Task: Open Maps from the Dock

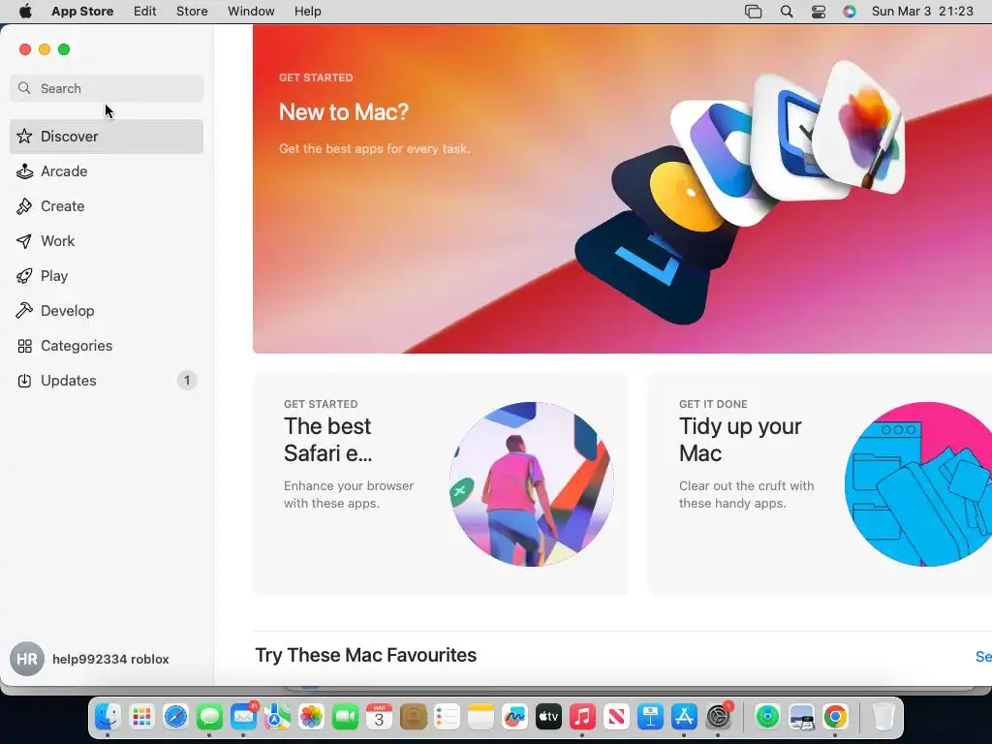Action: pyautogui.click(x=277, y=717)
